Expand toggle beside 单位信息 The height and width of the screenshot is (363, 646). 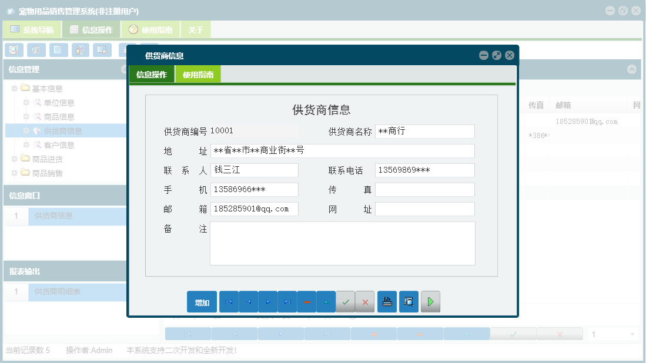coord(26,102)
